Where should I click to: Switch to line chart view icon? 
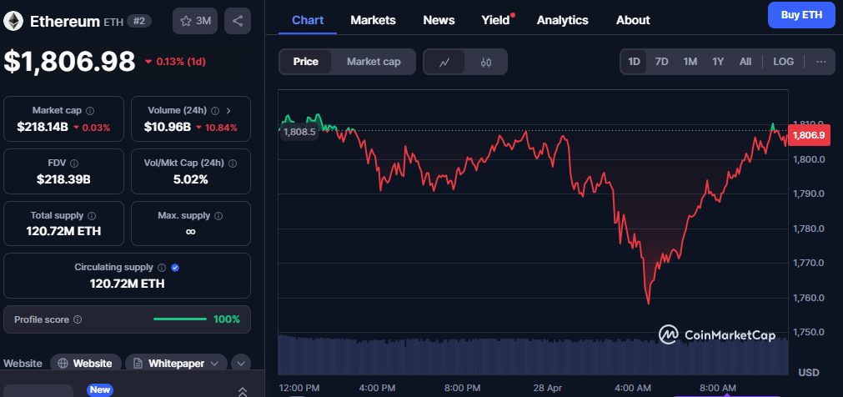444,62
